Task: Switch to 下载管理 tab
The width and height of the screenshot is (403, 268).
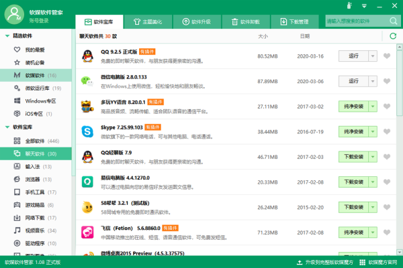Action: tap(295, 22)
